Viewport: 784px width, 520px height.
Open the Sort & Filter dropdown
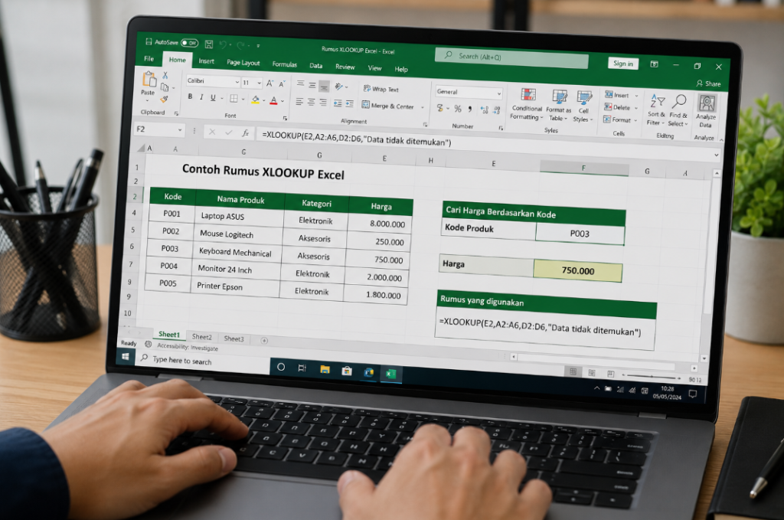coord(655,110)
